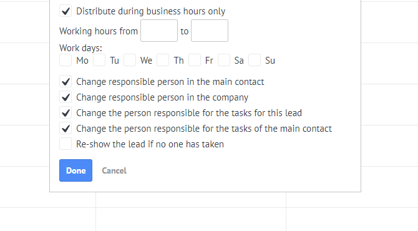Image resolution: width=418 pixels, height=231 pixels.
Task: Click the Working hours 'to' input field
Action: click(210, 31)
